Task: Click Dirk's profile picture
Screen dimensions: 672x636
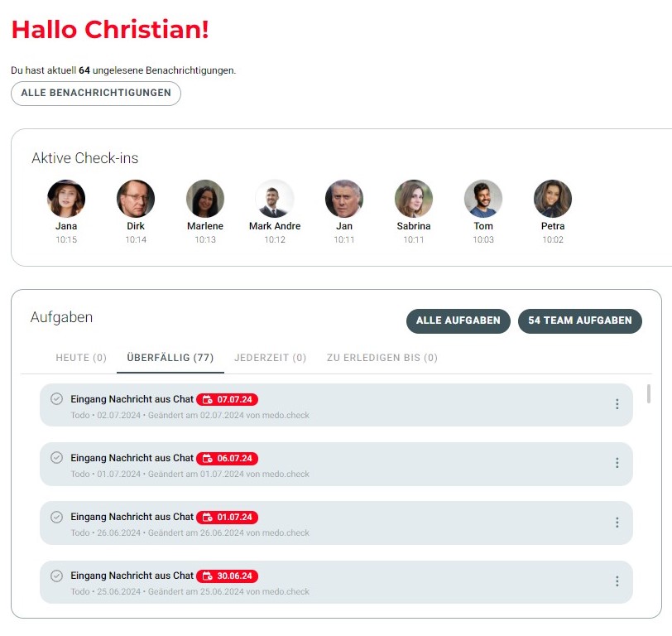Action: 136,199
